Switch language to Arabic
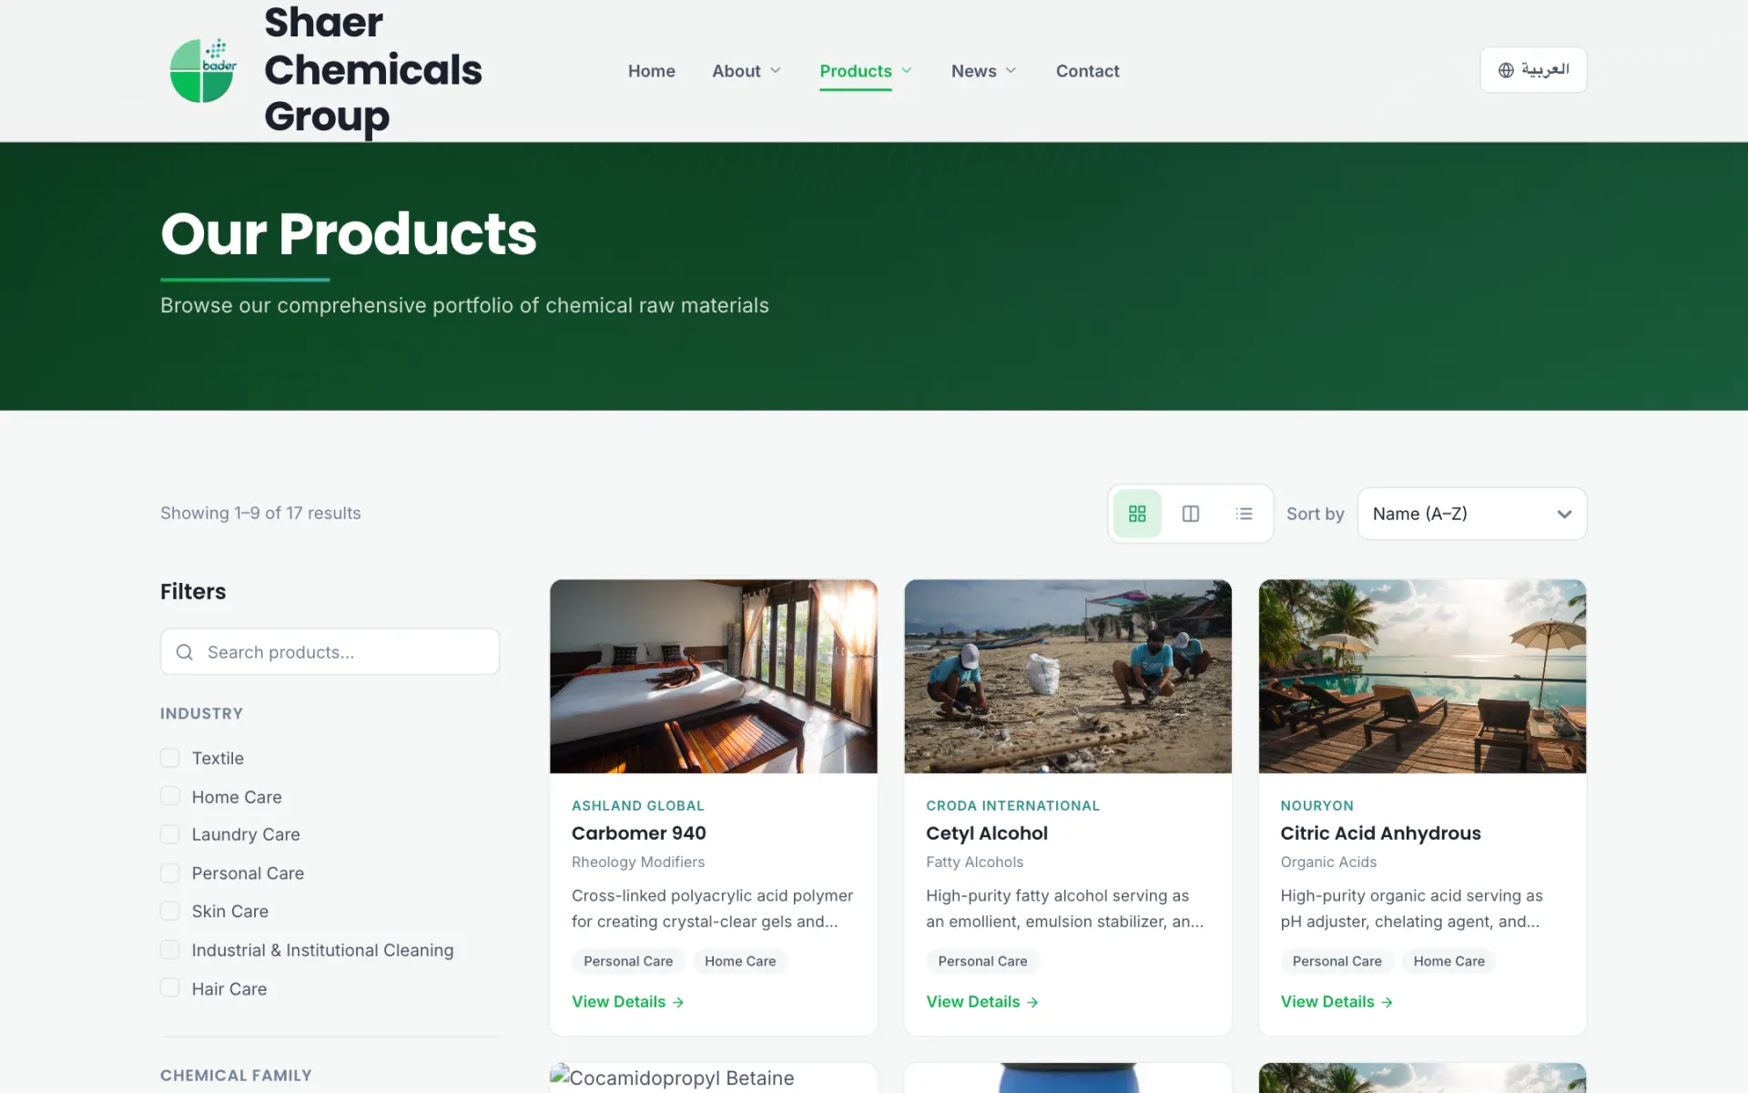The height and width of the screenshot is (1093, 1748). (1533, 70)
